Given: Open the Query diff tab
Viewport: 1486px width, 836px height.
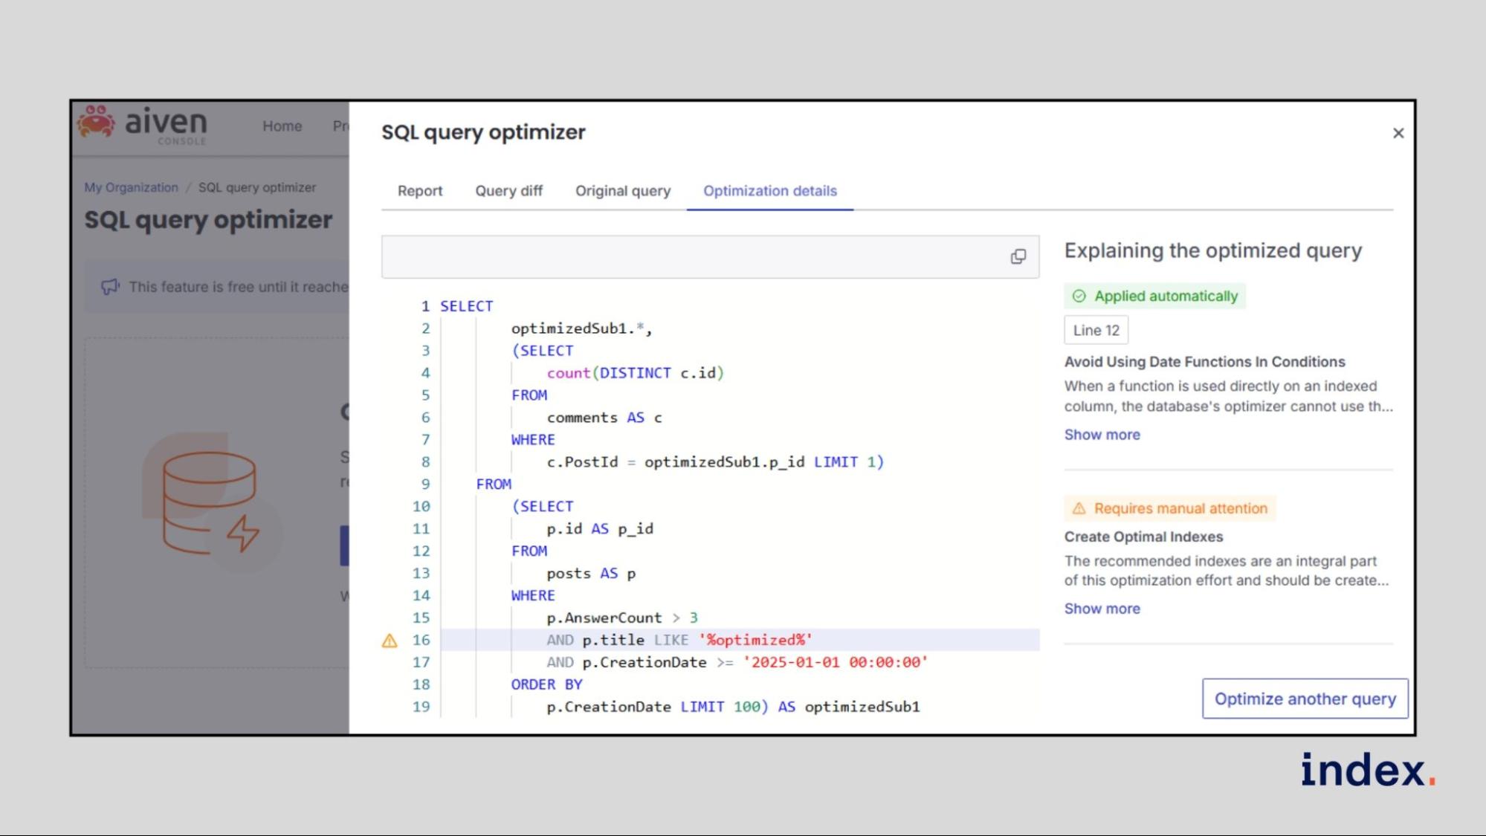Looking at the screenshot, I should 508,191.
